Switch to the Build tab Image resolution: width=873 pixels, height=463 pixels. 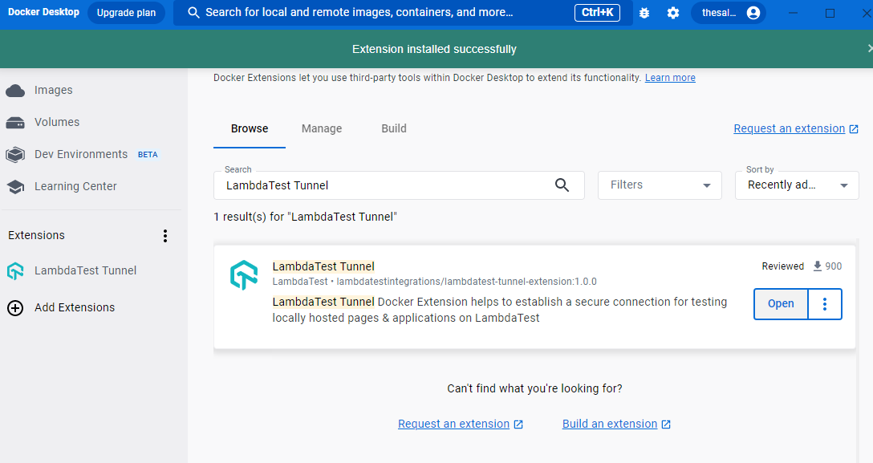(394, 128)
